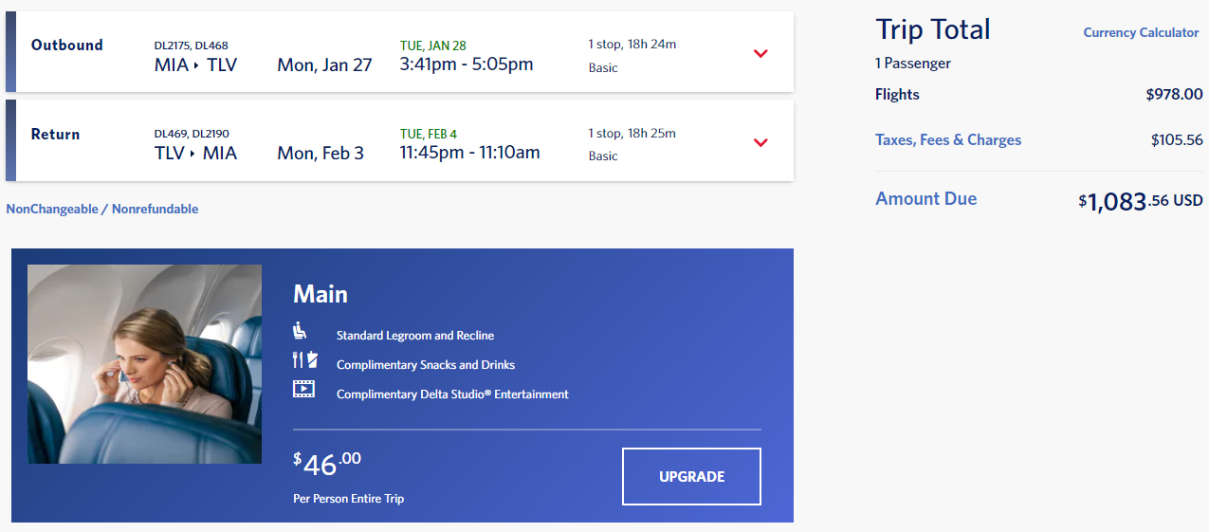Open the Taxes, Fees & Charges link
The image size is (1209, 532).
[948, 139]
